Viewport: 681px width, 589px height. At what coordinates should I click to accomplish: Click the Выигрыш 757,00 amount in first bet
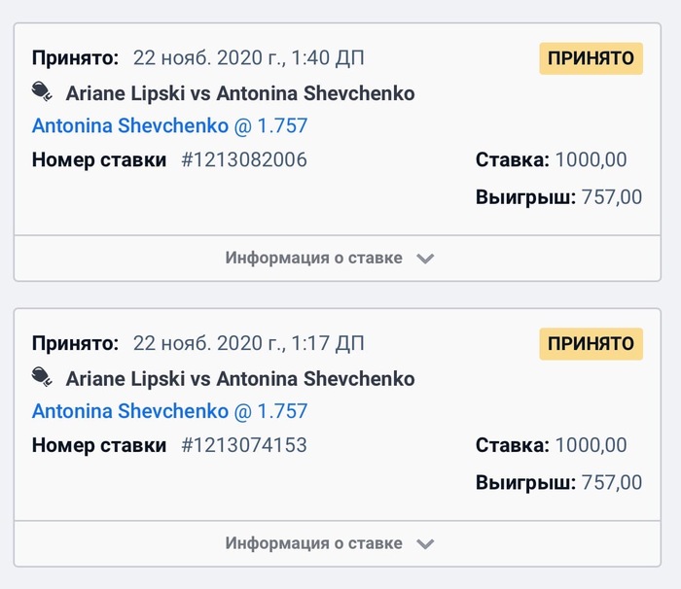tap(612, 197)
